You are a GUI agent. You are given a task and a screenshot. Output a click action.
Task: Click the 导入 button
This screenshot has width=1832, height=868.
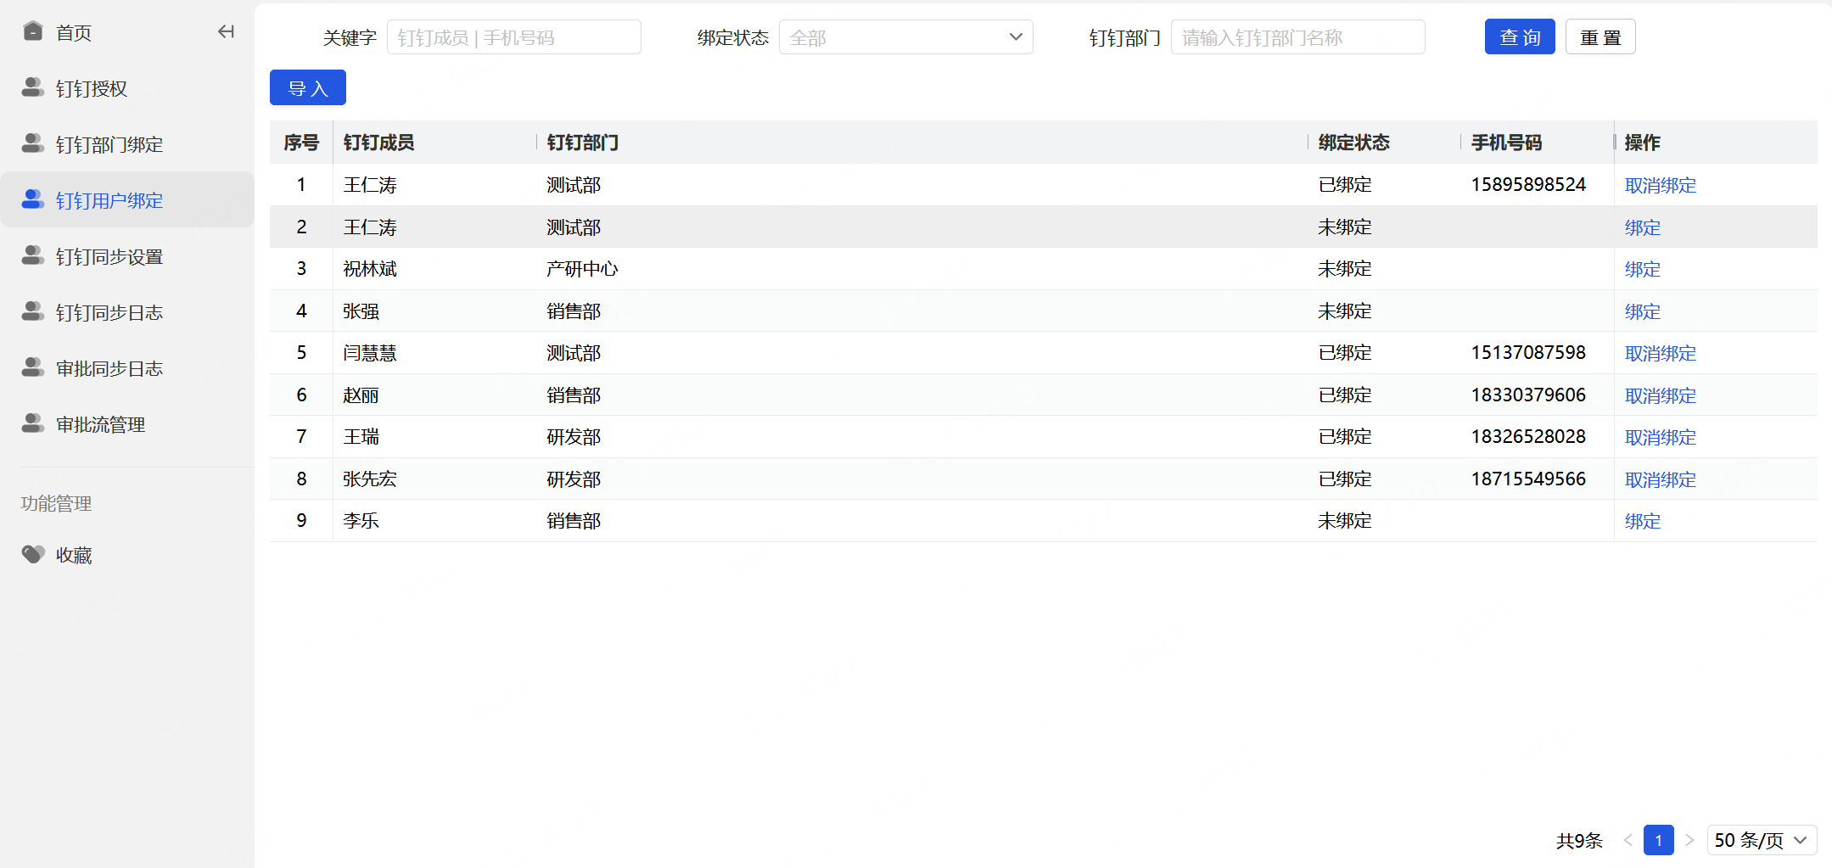[308, 88]
